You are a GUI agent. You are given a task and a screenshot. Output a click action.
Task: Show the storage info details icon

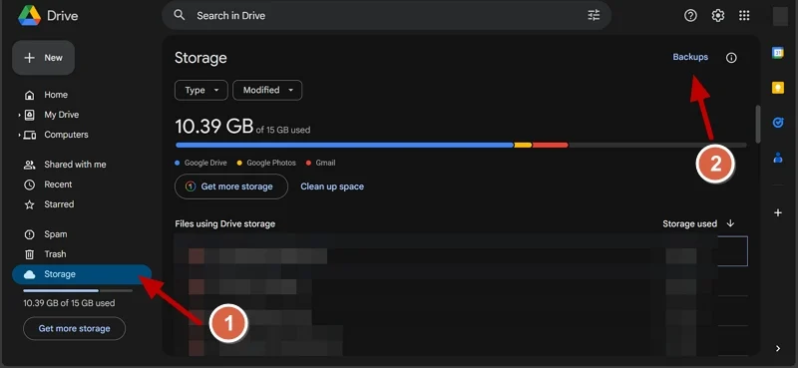tap(731, 58)
